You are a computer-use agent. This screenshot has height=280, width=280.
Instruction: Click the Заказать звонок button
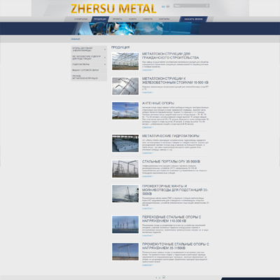[193, 19]
